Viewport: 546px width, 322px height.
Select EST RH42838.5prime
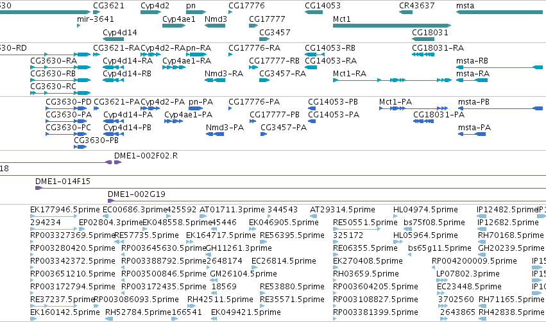(511, 312)
